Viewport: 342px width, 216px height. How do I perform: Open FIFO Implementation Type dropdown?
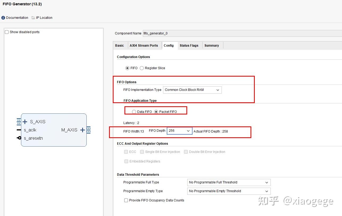coord(192,90)
